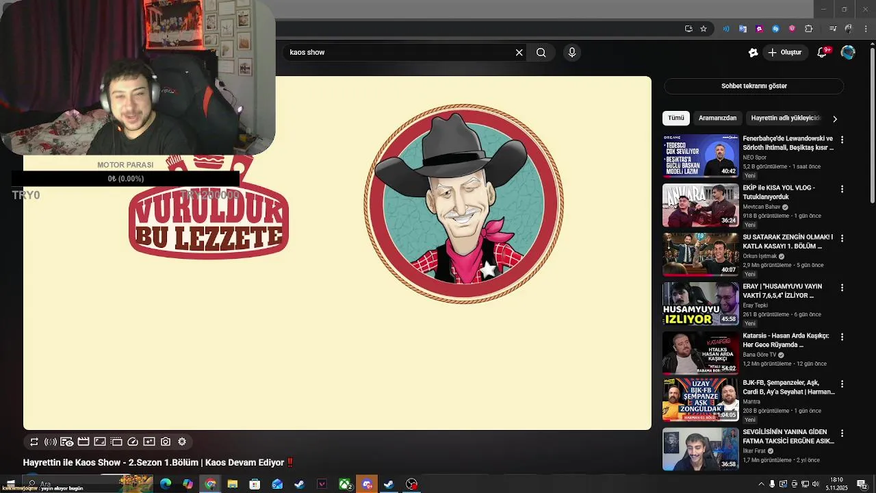Click the install app icon in address bar
876x493 pixels.
tap(688, 29)
